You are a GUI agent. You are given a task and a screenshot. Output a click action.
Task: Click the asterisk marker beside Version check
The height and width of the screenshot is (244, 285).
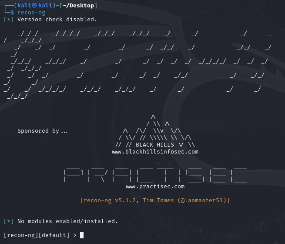point(9,20)
